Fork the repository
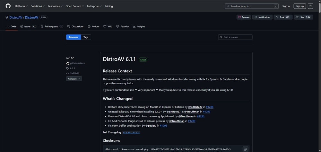The image size is (321, 152). [283, 17]
